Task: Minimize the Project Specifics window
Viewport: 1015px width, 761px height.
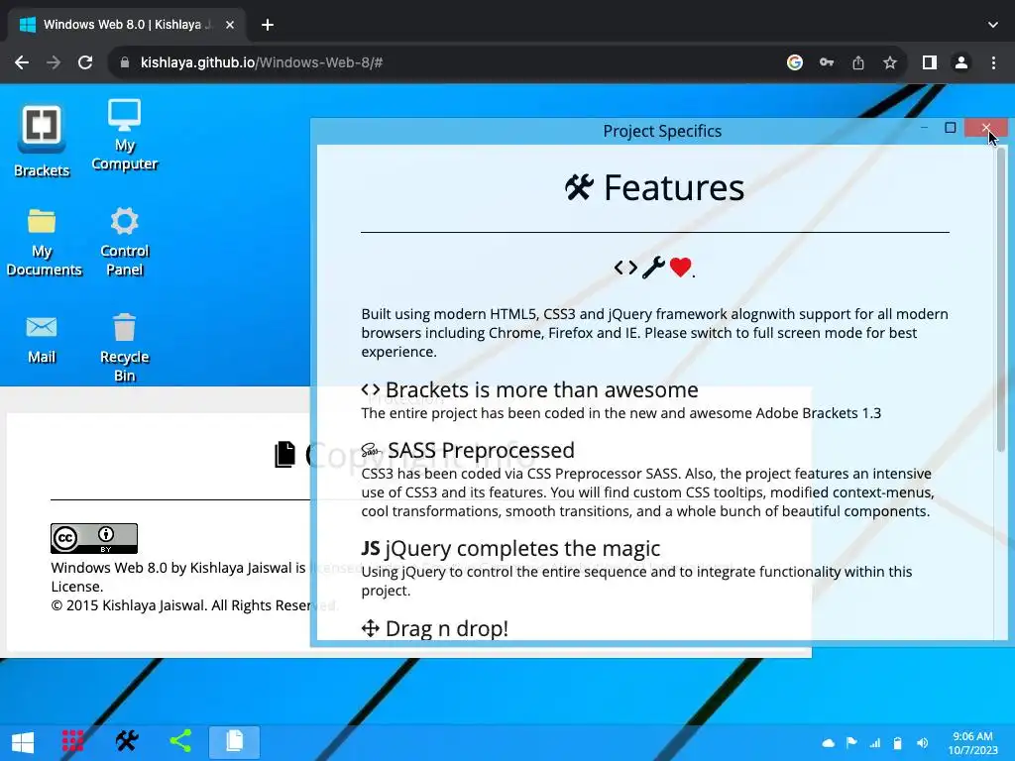Action: (x=925, y=128)
